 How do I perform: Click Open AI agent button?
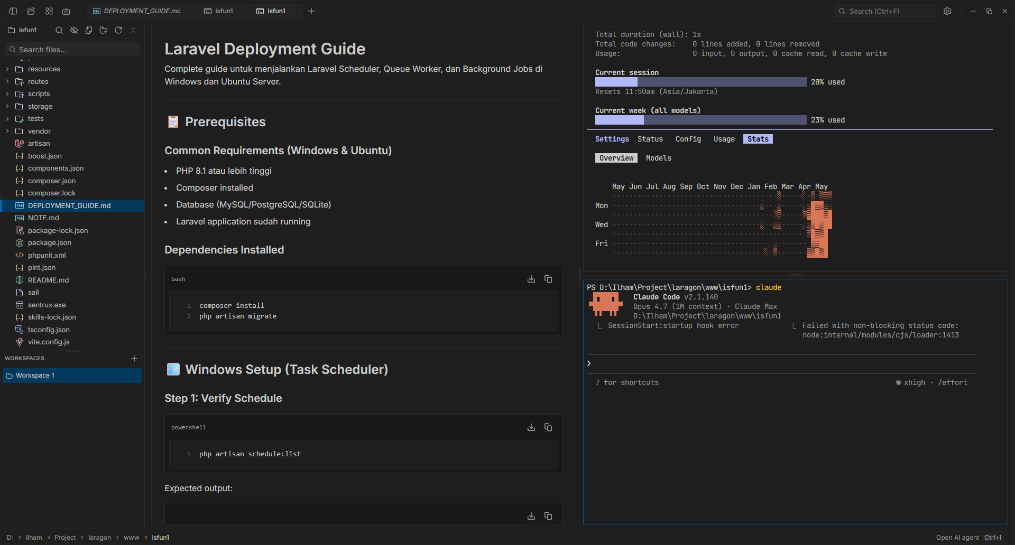pos(968,538)
